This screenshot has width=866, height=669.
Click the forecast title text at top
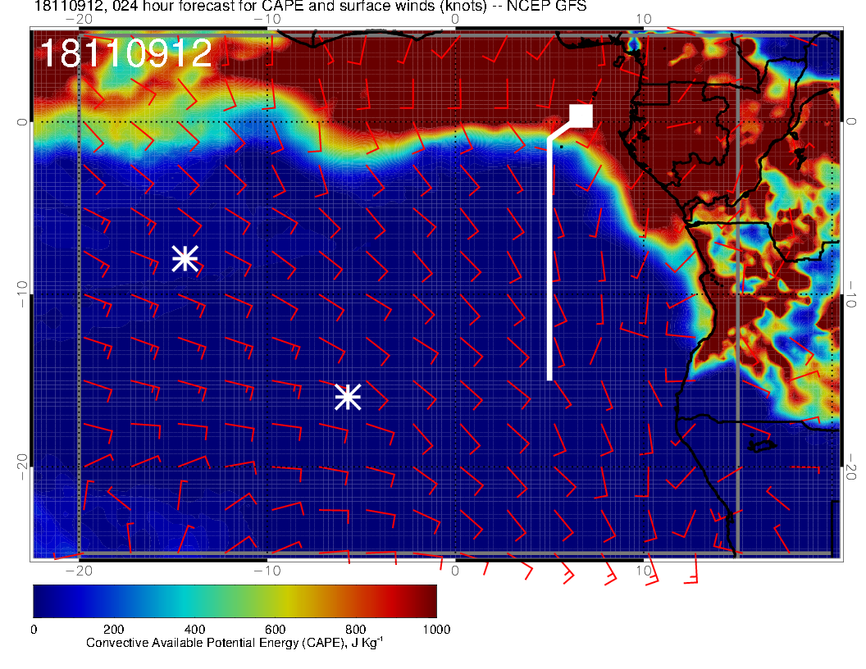click(x=310, y=7)
